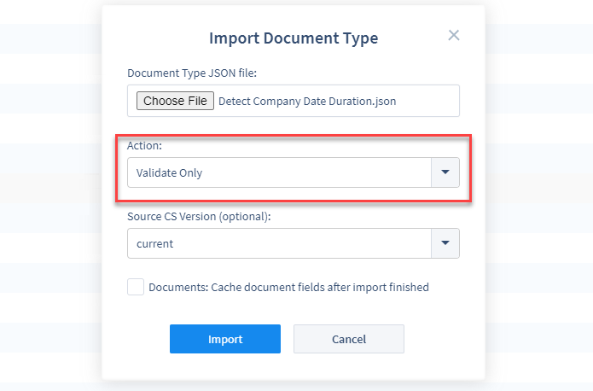The width and height of the screenshot is (593, 391).
Task: Open the Action dropdown showing Validate Only
Action: tap(294, 172)
